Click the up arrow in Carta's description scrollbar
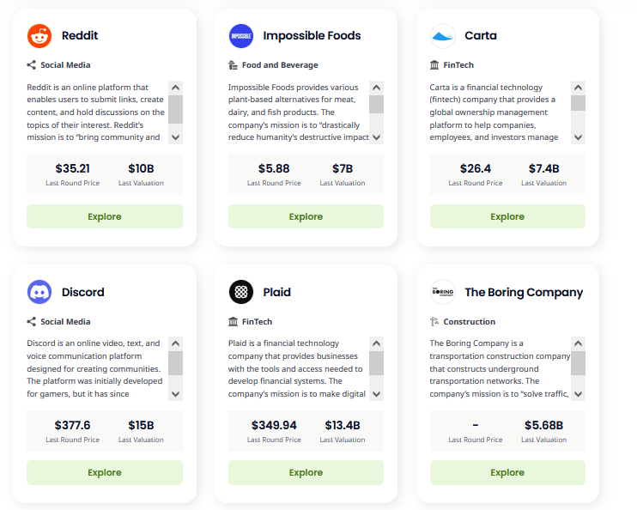This screenshot has height=510, width=637. click(578, 88)
